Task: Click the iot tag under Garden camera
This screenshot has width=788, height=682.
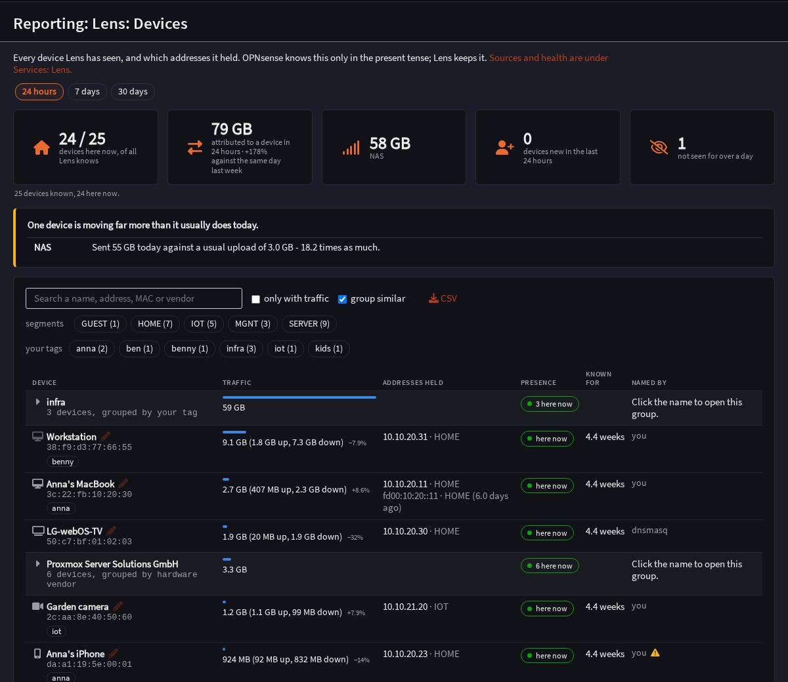Action: 56,632
